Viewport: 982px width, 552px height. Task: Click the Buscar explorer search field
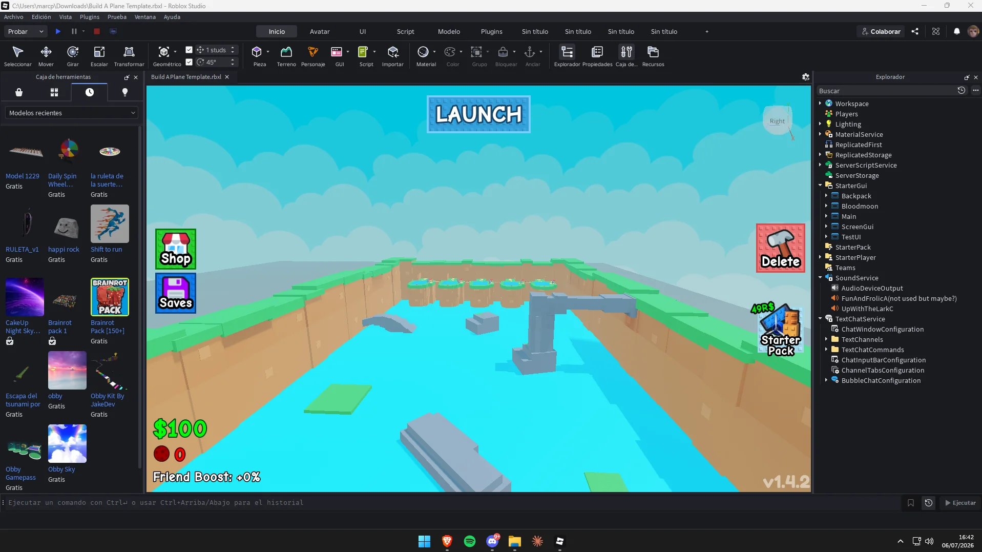886,91
